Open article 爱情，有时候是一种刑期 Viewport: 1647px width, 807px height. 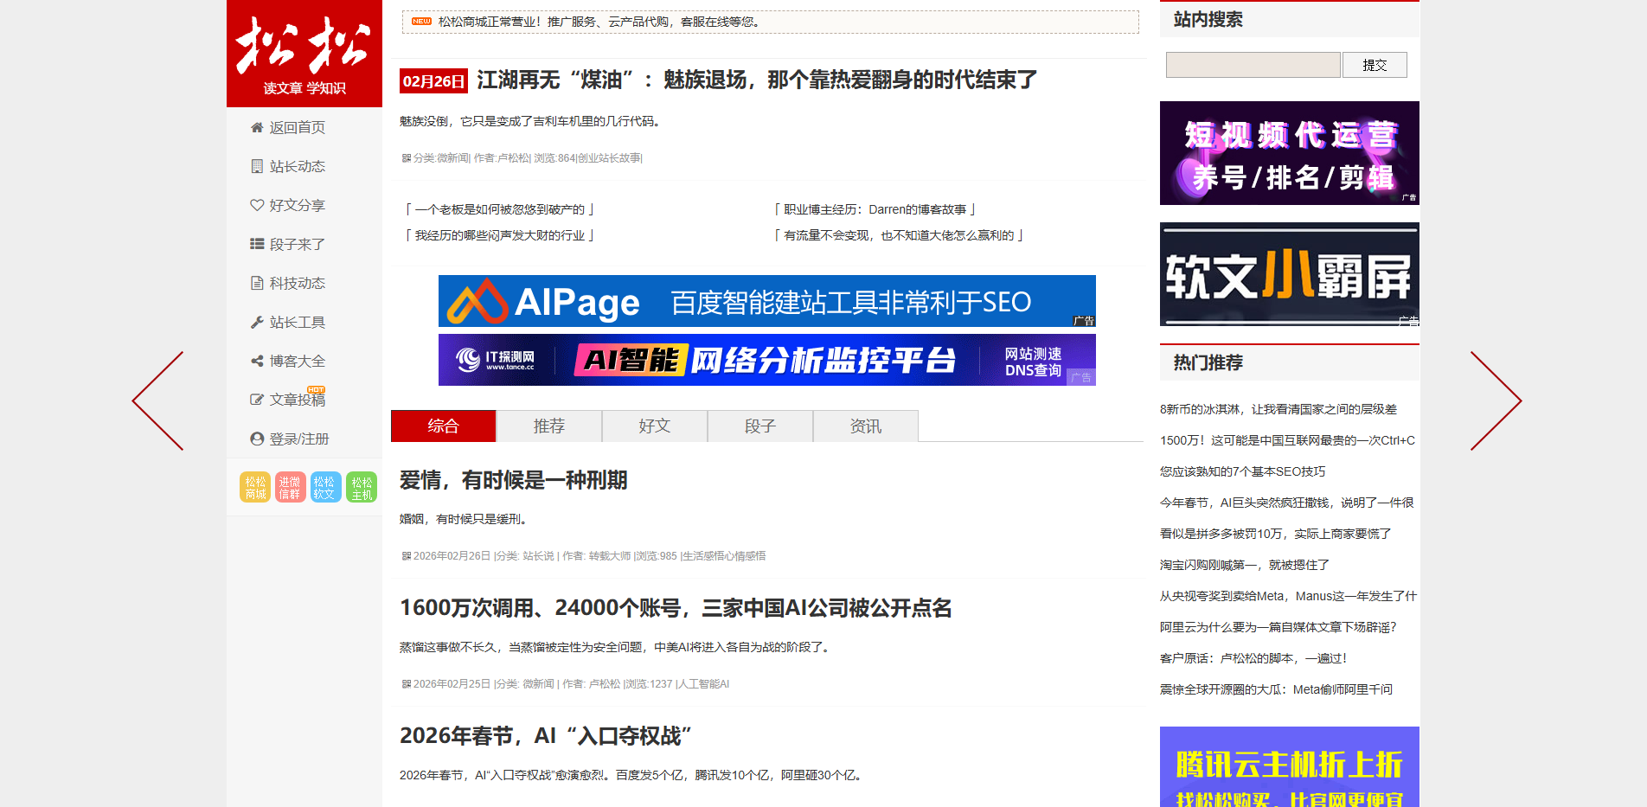coord(513,481)
